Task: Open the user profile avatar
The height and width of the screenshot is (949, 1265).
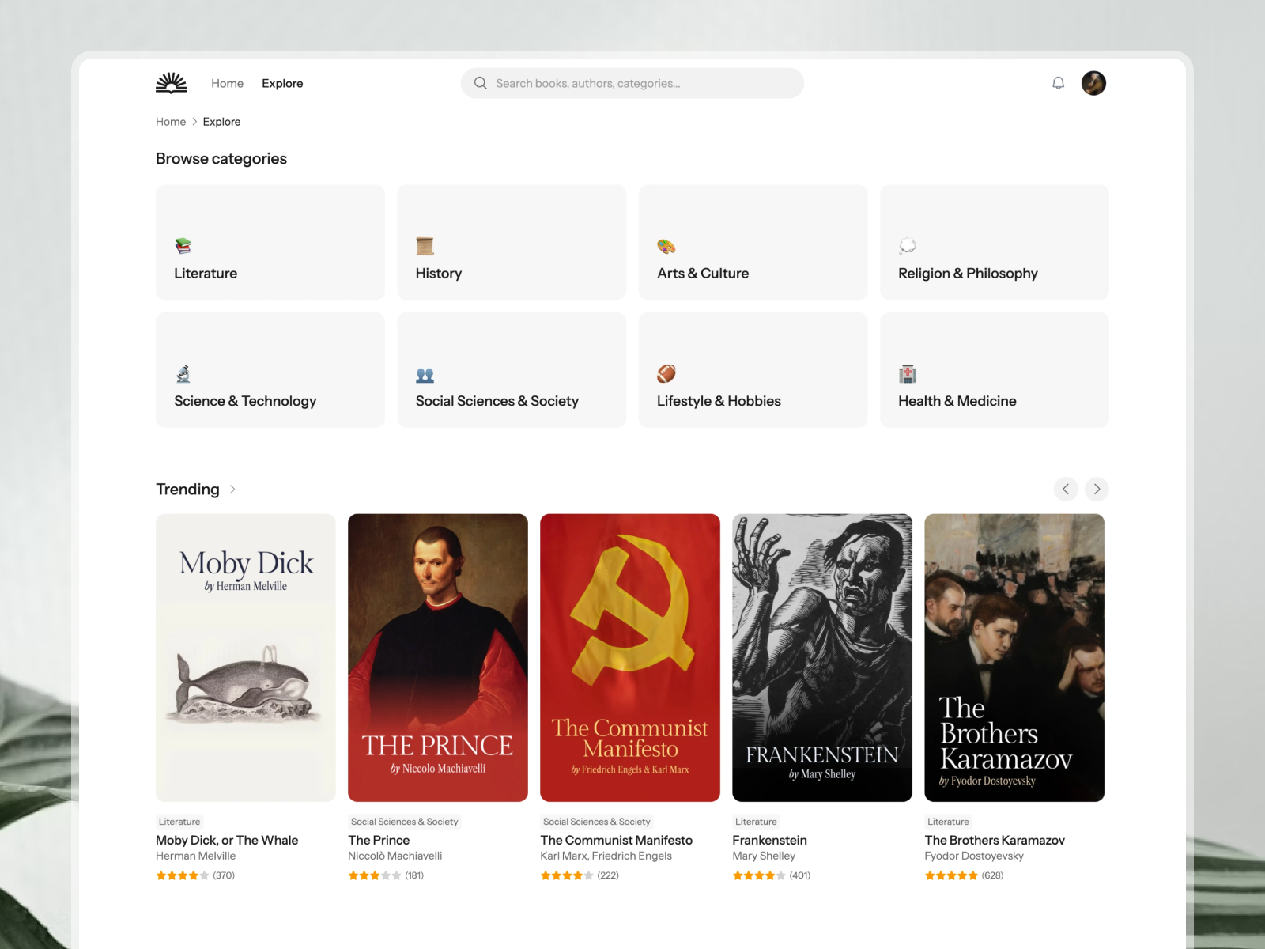Action: point(1093,83)
